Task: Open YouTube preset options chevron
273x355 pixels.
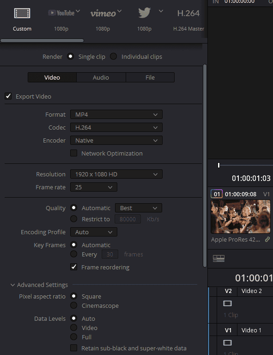Action: pyautogui.click(x=78, y=11)
